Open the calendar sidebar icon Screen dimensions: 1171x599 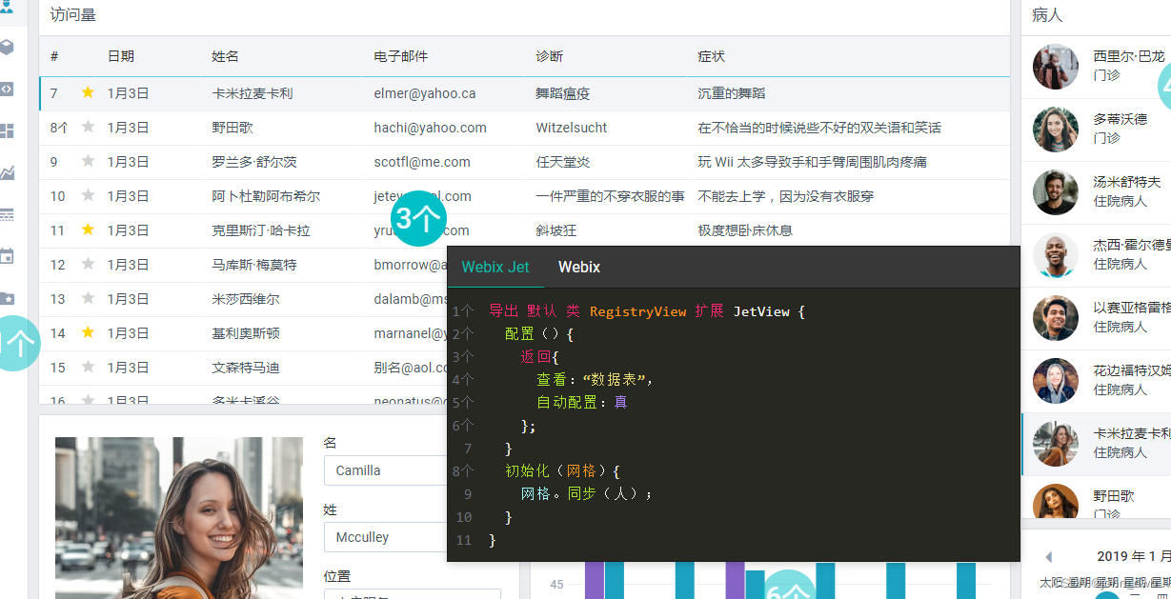point(7,256)
